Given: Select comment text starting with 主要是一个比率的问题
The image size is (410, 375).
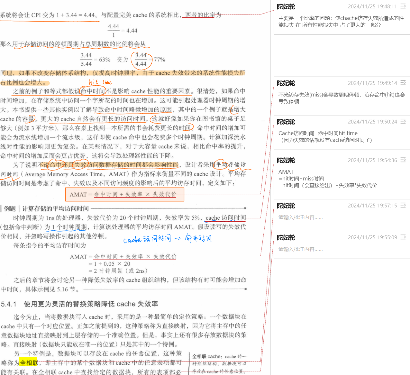Looking at the screenshot, I should click(x=341, y=22).
